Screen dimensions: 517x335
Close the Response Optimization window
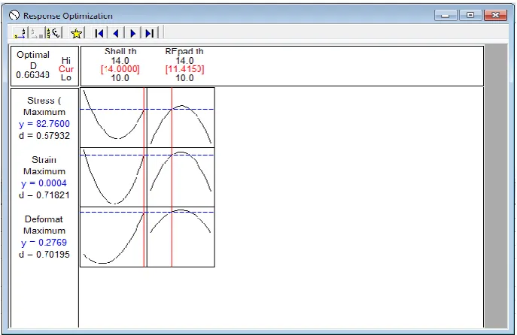495,15
